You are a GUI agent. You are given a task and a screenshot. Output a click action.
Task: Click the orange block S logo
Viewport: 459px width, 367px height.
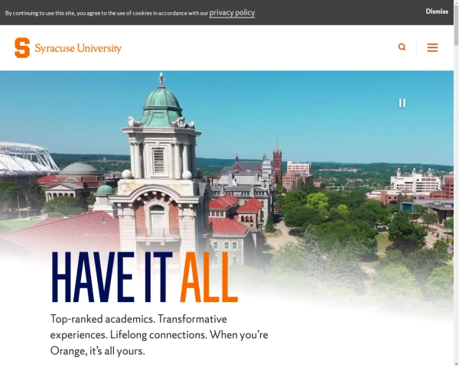pos(22,47)
